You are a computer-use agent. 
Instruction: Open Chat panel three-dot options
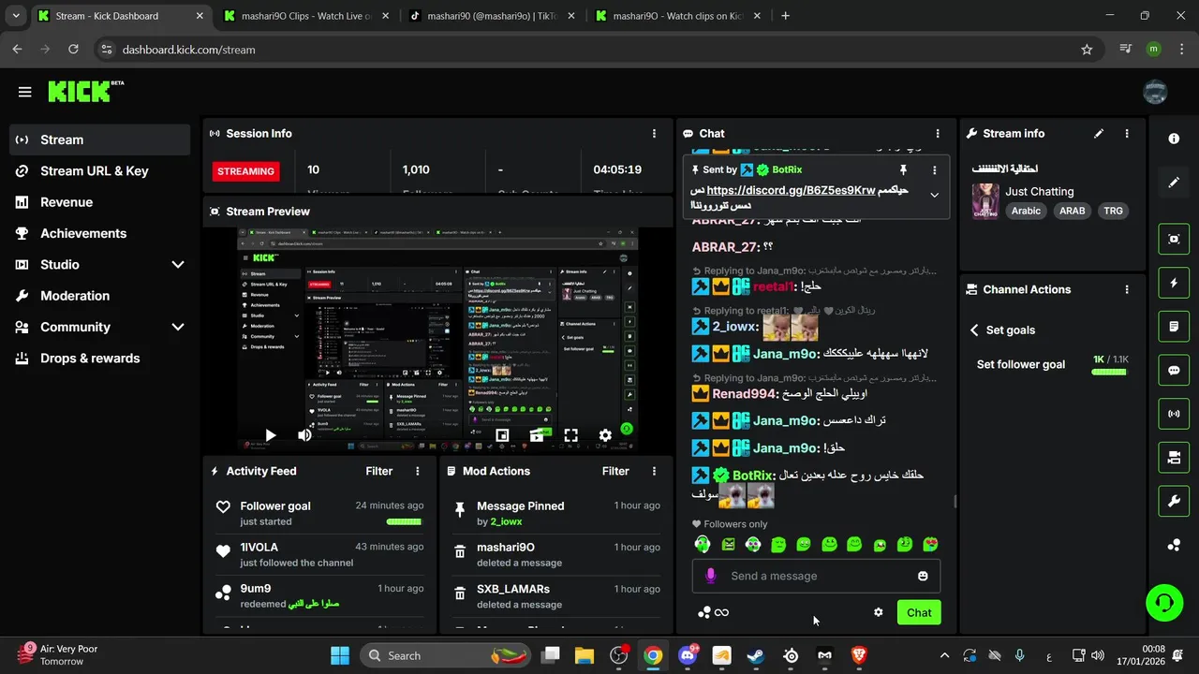point(938,134)
